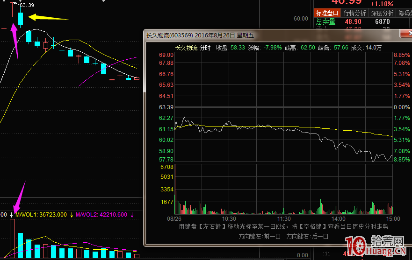Click the 63.39 high price label on K-line chart
Image resolution: width=412 pixels, height=260 pixels.
click(27, 5)
